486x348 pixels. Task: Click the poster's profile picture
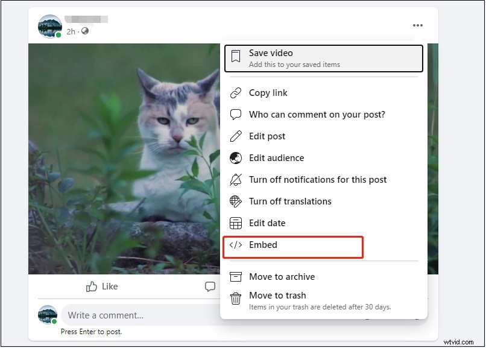tap(49, 25)
